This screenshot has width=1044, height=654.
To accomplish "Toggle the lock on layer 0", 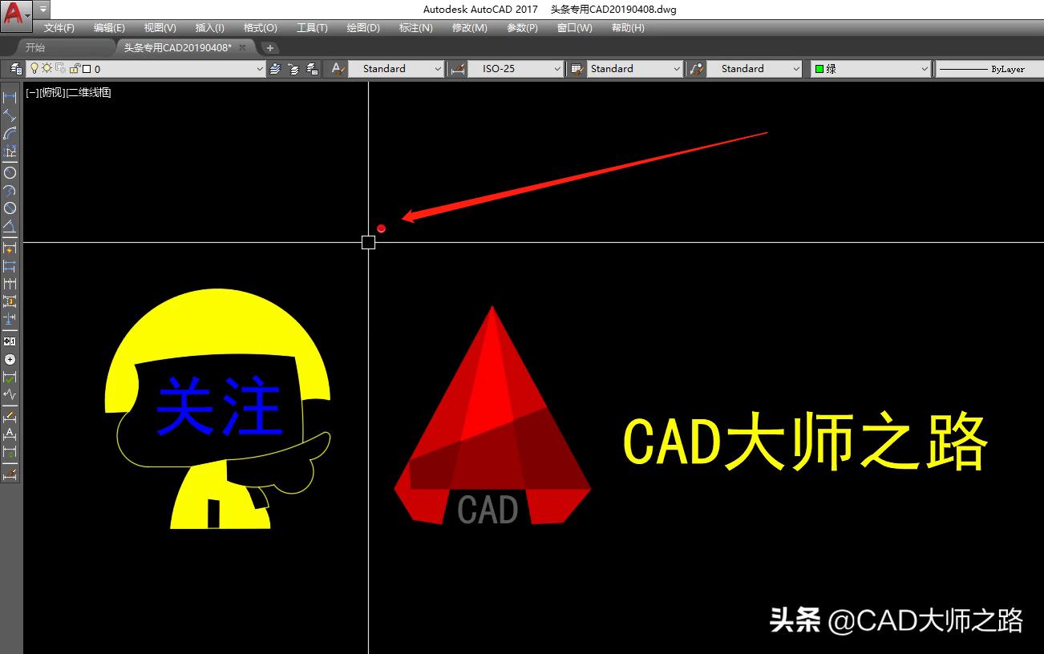I will [75, 68].
